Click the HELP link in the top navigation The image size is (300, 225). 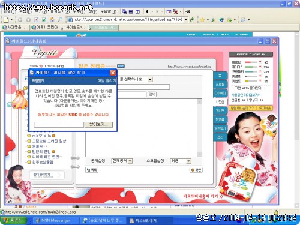pos(224,34)
